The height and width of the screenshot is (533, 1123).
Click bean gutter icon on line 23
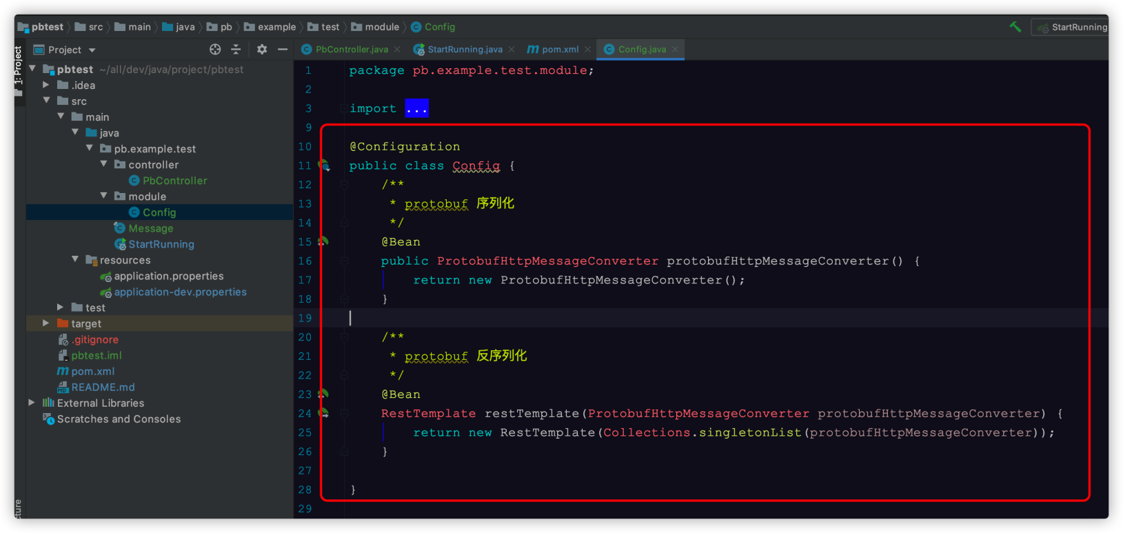pos(323,394)
